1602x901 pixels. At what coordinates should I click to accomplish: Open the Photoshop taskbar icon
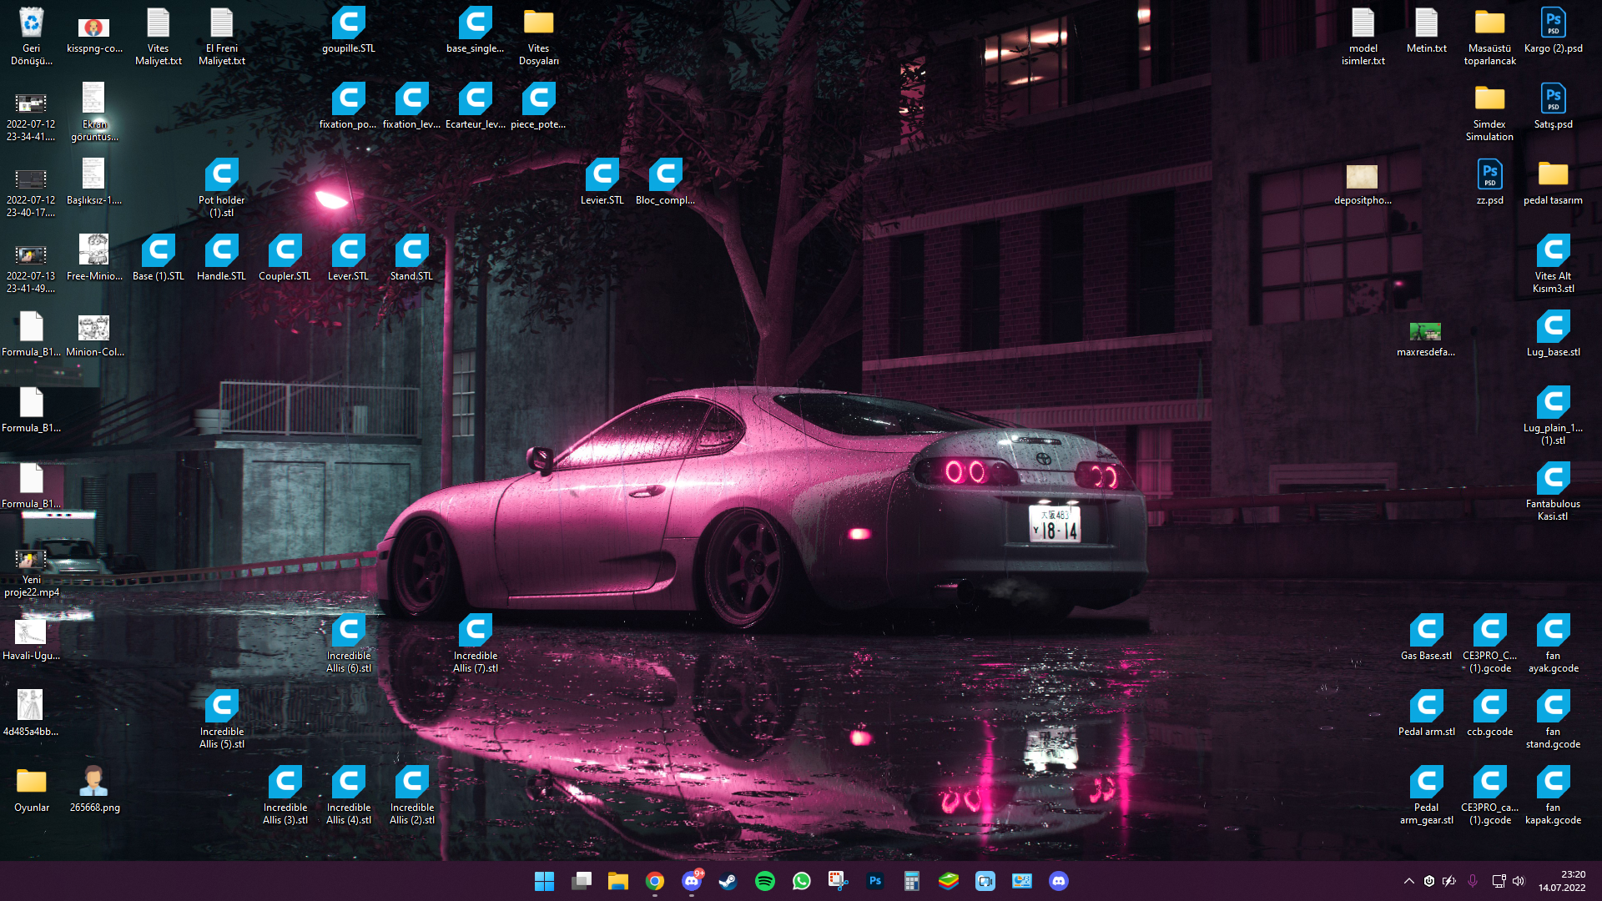click(874, 881)
